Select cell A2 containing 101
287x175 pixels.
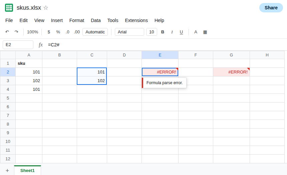coord(29,72)
